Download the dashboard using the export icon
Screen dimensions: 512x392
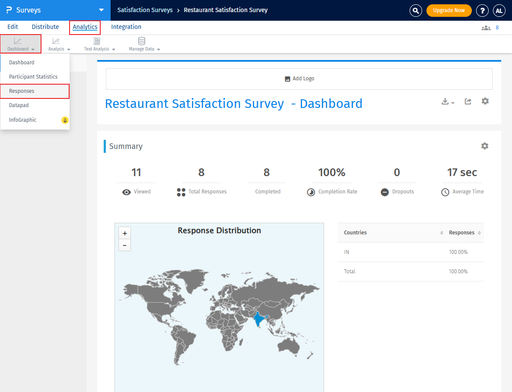click(x=445, y=101)
